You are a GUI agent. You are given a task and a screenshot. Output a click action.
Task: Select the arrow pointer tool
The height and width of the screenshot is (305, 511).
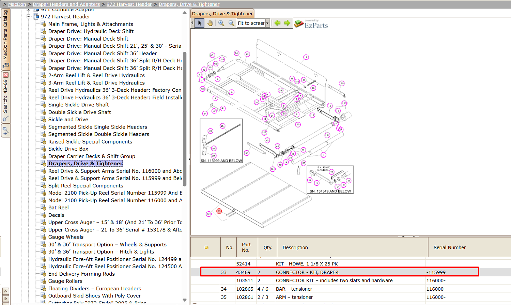200,23
